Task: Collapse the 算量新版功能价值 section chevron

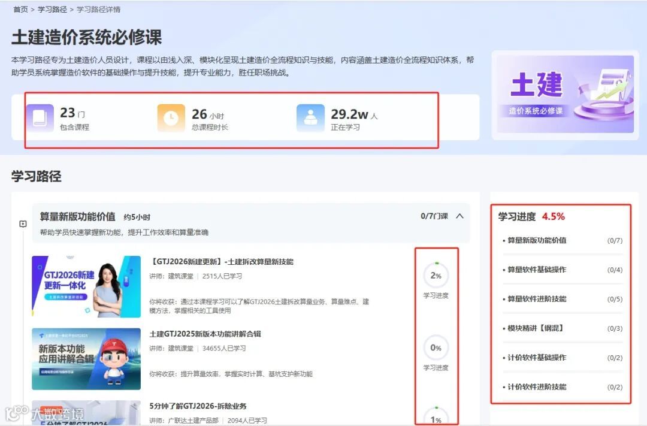Action: coord(459,216)
